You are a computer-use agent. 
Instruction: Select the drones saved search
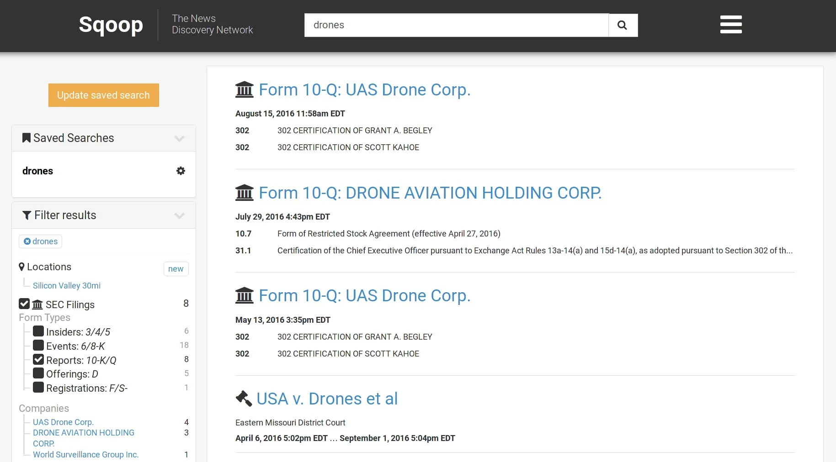tap(38, 171)
